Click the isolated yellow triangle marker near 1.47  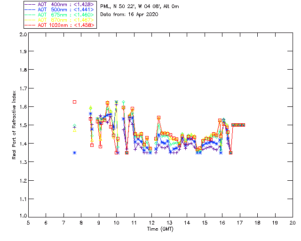(74, 130)
